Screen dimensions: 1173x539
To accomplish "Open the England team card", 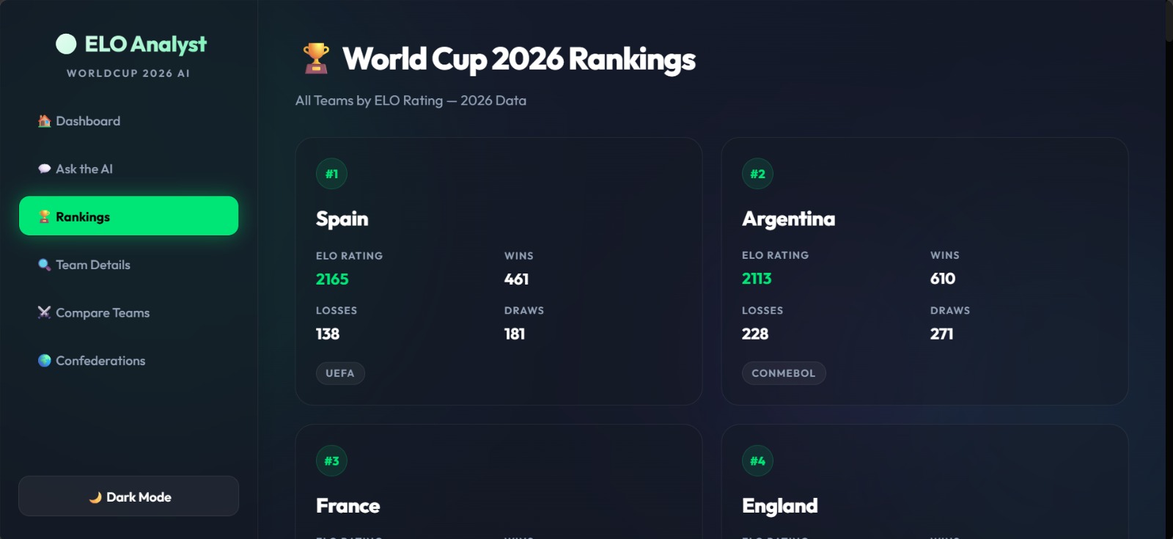I will pos(924,482).
